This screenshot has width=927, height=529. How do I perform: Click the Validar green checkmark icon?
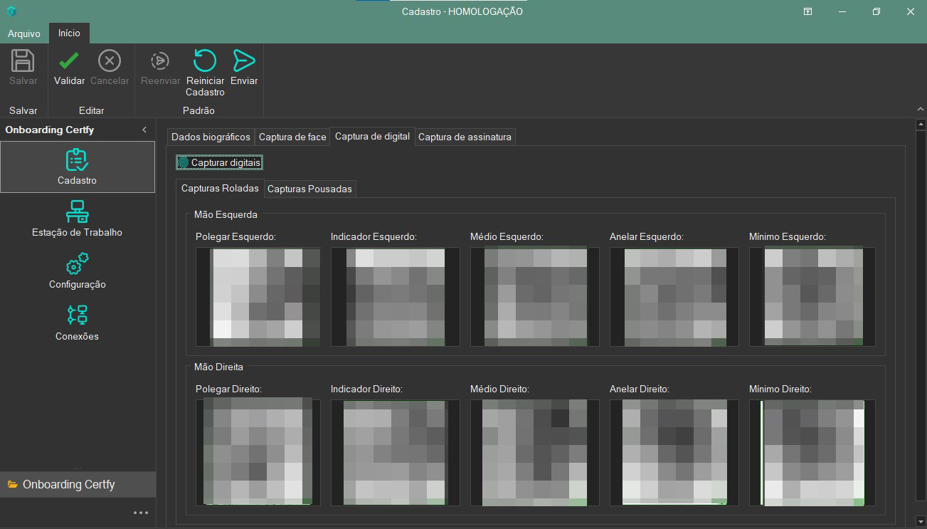[x=69, y=61]
